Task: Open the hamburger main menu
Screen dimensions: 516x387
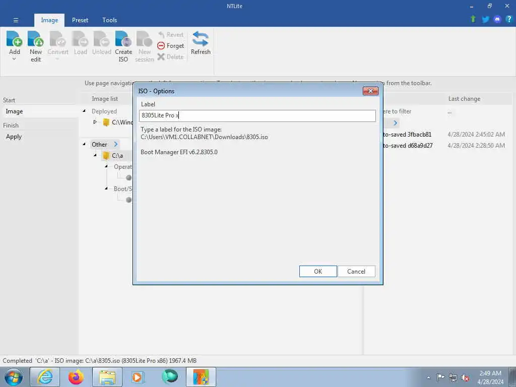Action: (16, 20)
